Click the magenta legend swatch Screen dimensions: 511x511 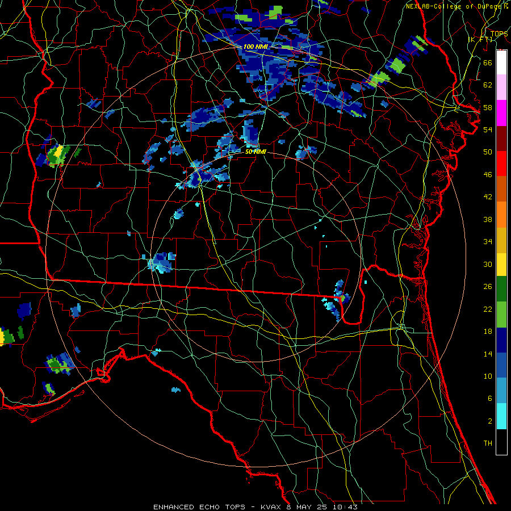tap(501, 113)
